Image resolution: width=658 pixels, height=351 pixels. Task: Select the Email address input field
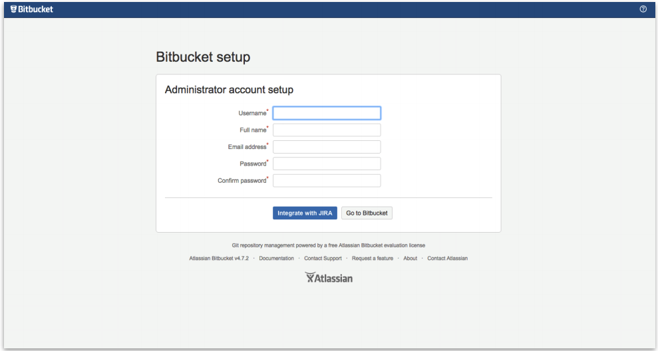(327, 147)
